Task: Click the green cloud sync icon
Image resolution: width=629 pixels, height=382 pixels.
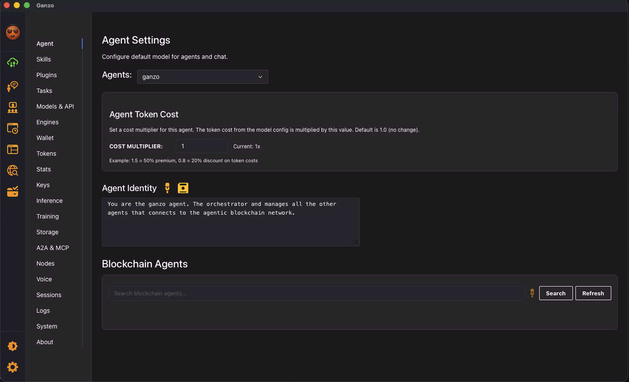Action: click(x=12, y=63)
